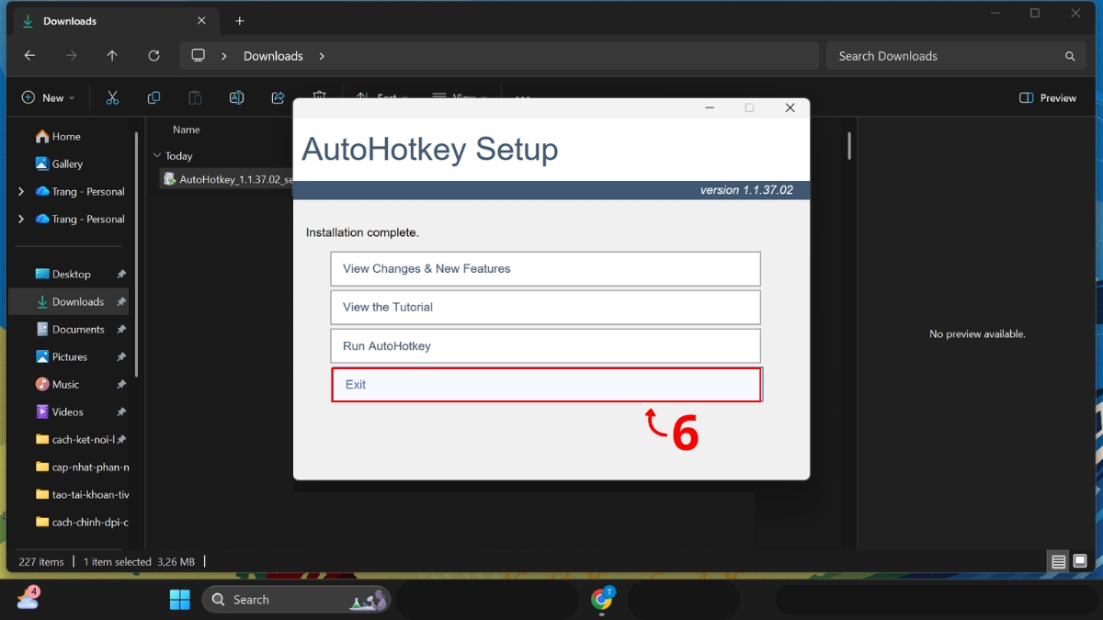The image size is (1103, 620).
Task: Minimize the File Explorer window
Action: coord(994,13)
